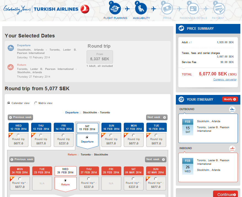Click the Price step money icon
This screenshot has height=197, width=242.
[167, 8]
